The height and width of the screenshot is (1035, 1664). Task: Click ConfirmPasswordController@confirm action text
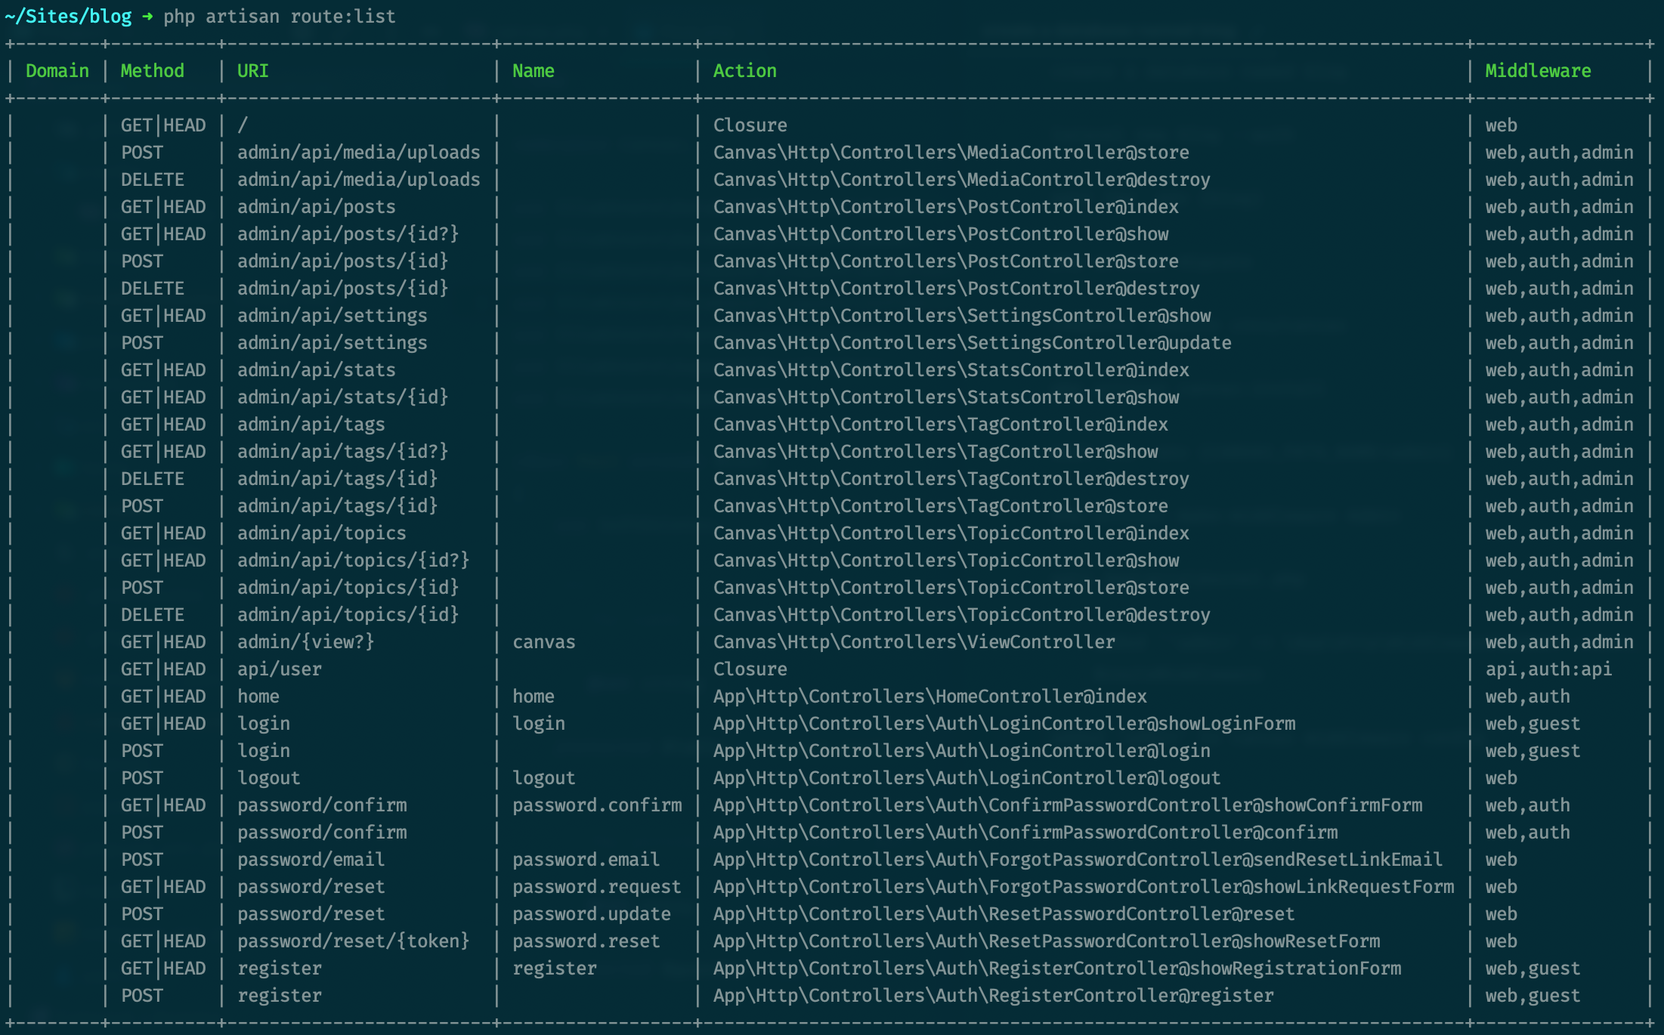1025,833
